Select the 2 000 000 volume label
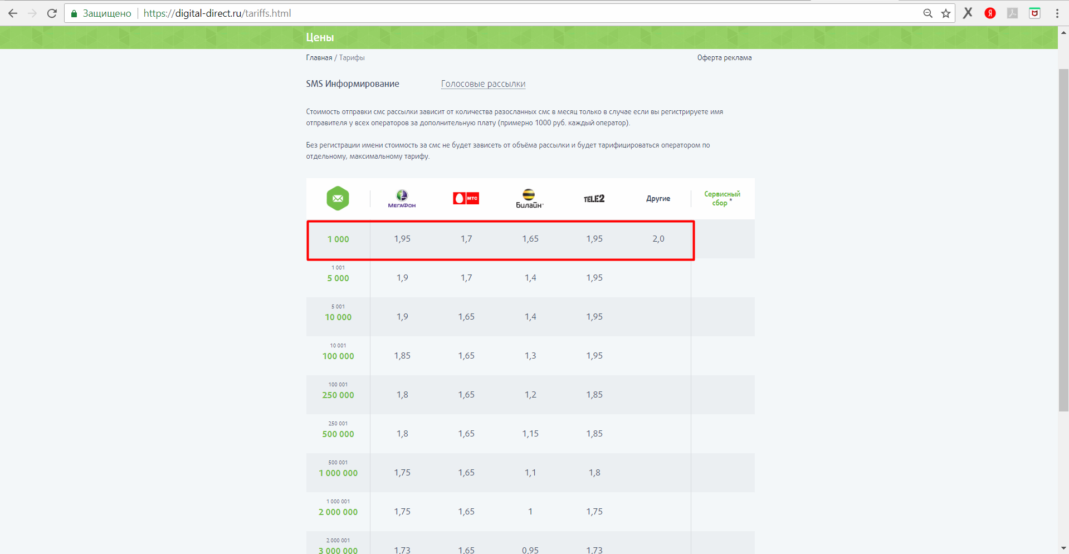This screenshot has width=1069, height=554. click(338, 512)
